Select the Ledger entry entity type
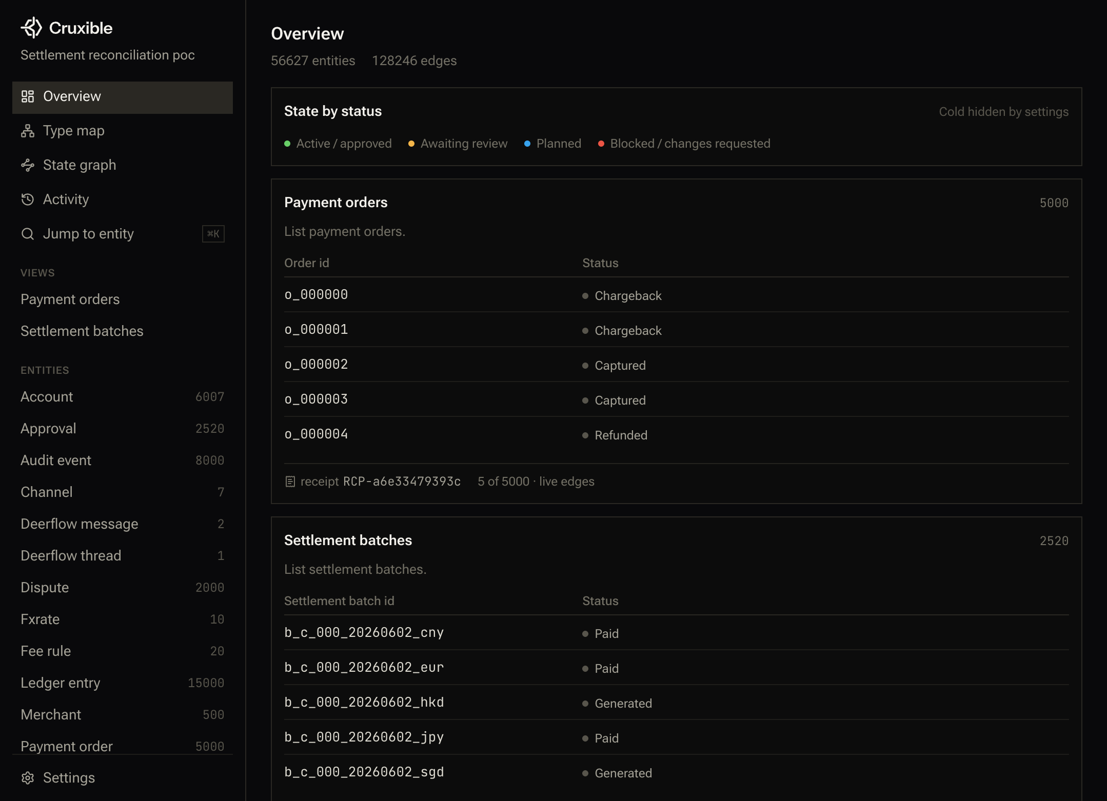Viewport: 1107px width, 801px height. pos(123,683)
